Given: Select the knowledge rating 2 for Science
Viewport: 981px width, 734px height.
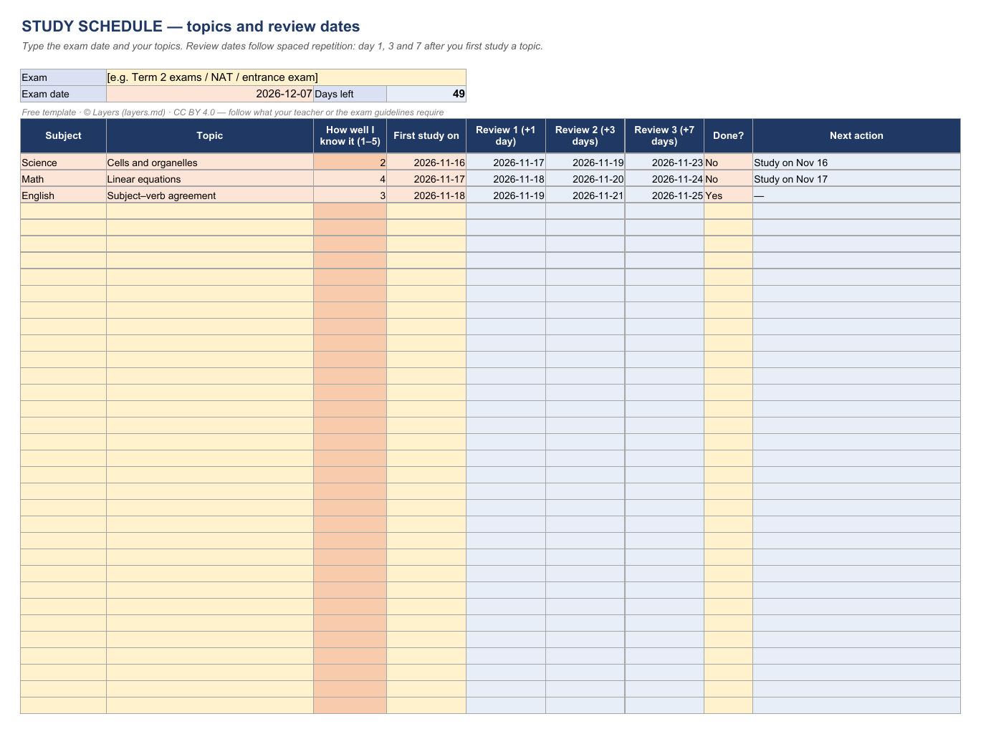Looking at the screenshot, I should 350,163.
